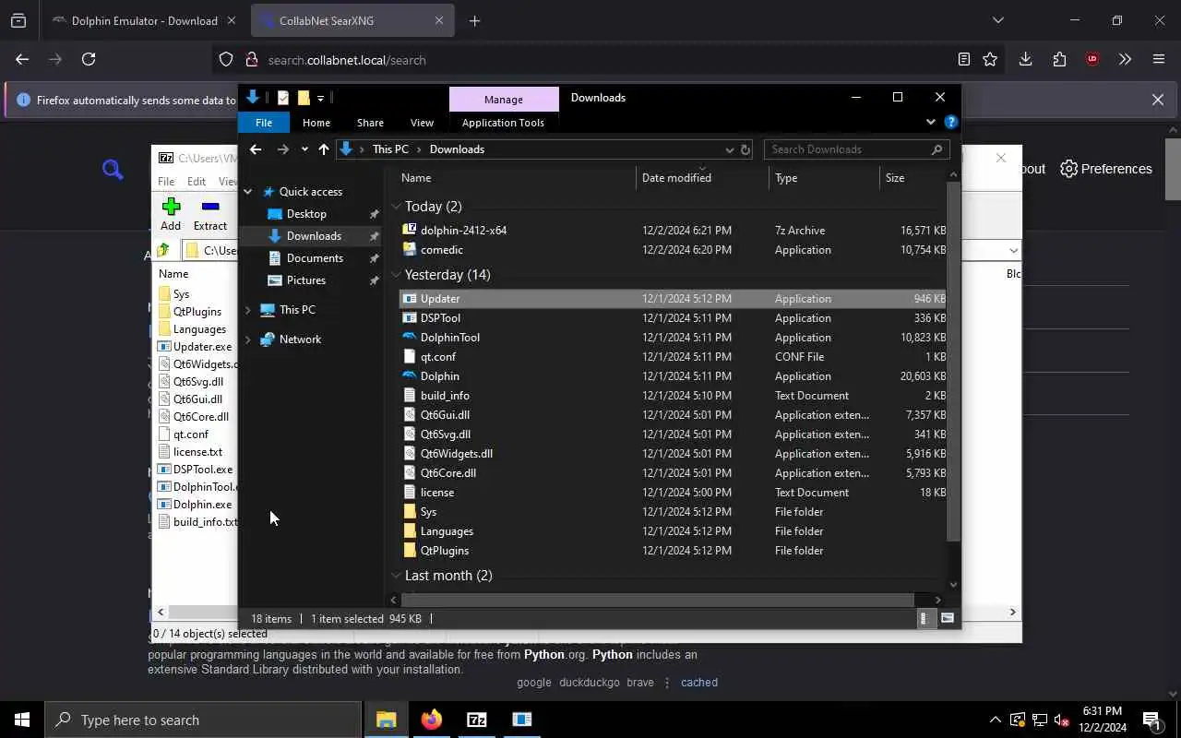Open 7-Zip from the taskbar
The image size is (1181, 738).
476,720
